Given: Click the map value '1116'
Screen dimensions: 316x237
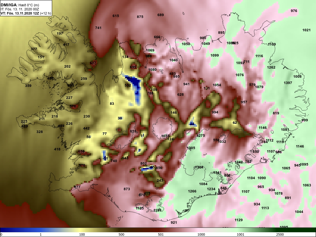Looking at the screenshot, I should coord(259,56).
